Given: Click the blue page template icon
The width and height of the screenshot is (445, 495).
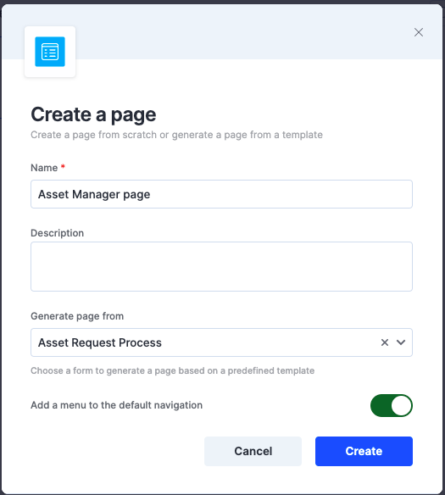Looking at the screenshot, I should coord(50,52).
